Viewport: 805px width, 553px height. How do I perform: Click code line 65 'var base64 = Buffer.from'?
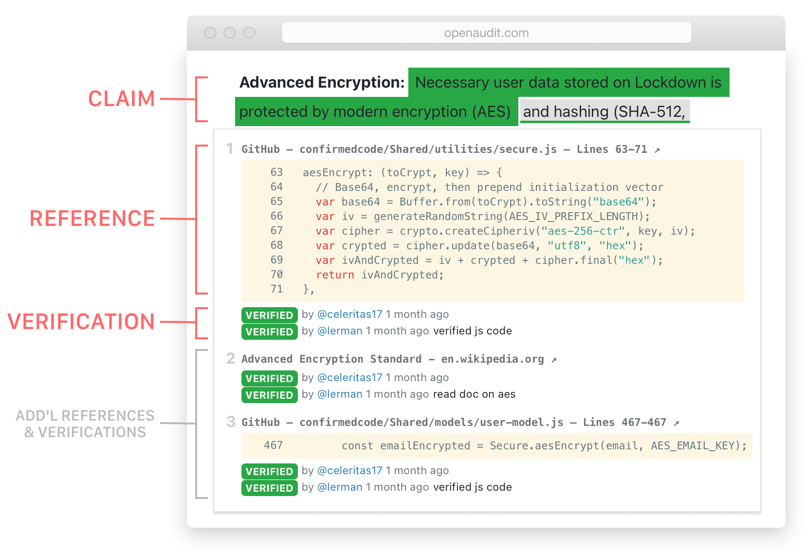tap(486, 202)
